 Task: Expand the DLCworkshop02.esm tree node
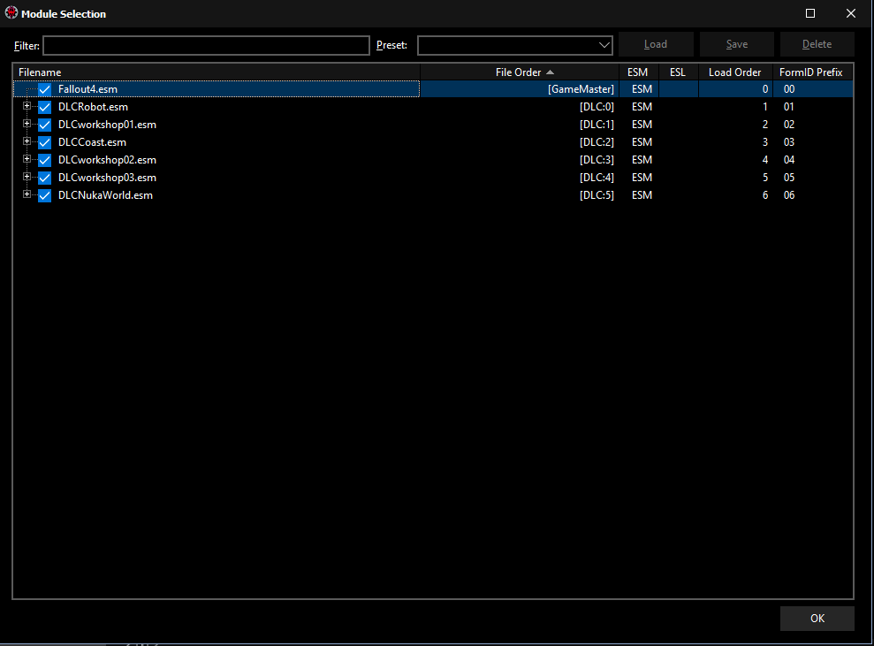coord(27,159)
